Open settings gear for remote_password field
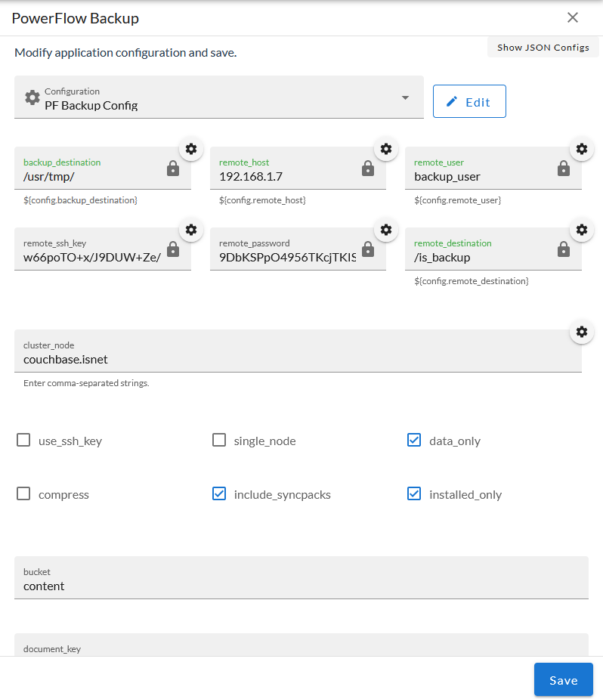Screen dimensions: 603x699 click(x=386, y=230)
